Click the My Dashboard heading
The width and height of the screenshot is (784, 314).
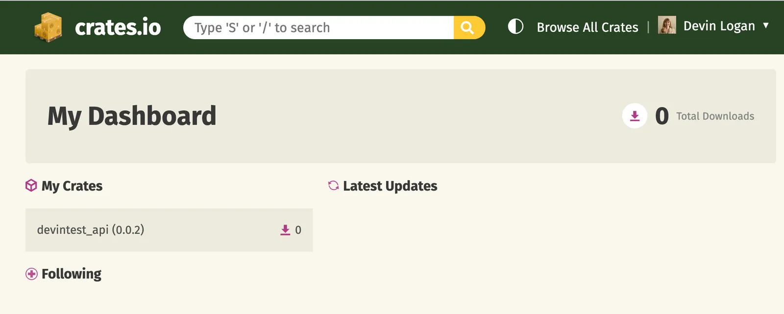pos(132,117)
